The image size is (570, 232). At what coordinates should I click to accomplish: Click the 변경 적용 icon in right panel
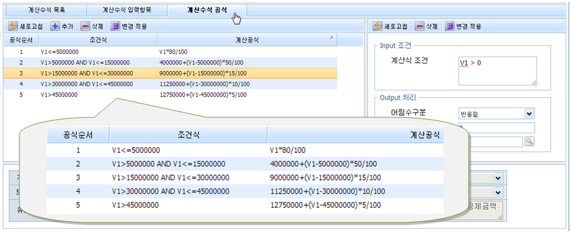pos(450,26)
